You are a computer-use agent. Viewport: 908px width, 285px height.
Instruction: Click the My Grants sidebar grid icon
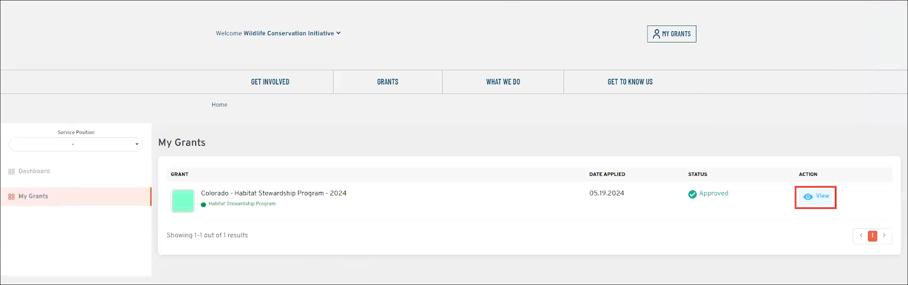[x=11, y=197]
